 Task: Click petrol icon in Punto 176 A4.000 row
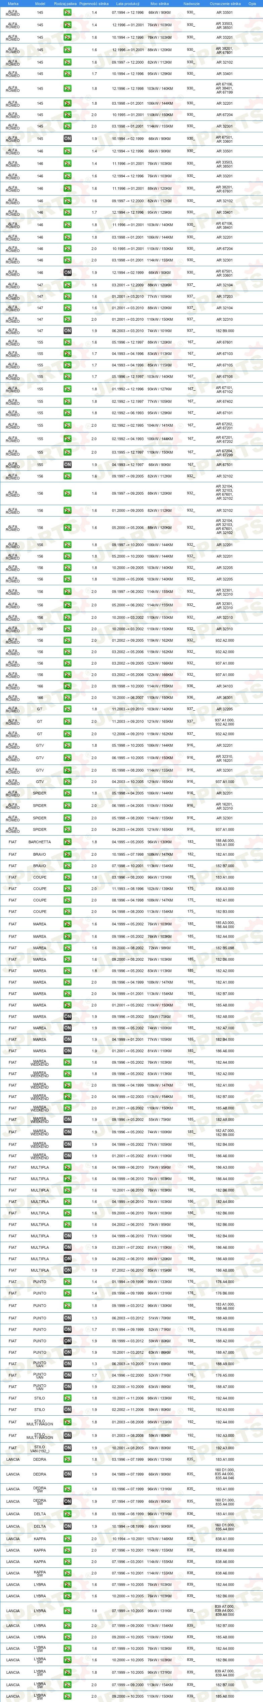tap(67, 1282)
